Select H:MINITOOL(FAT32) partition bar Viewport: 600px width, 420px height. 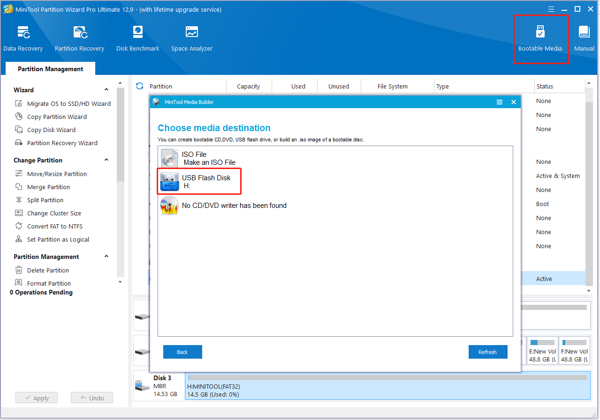click(x=387, y=386)
